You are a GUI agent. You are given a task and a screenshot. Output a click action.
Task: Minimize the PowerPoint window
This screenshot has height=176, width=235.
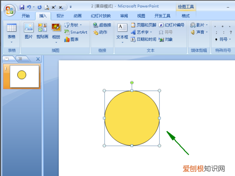click(x=228, y=7)
